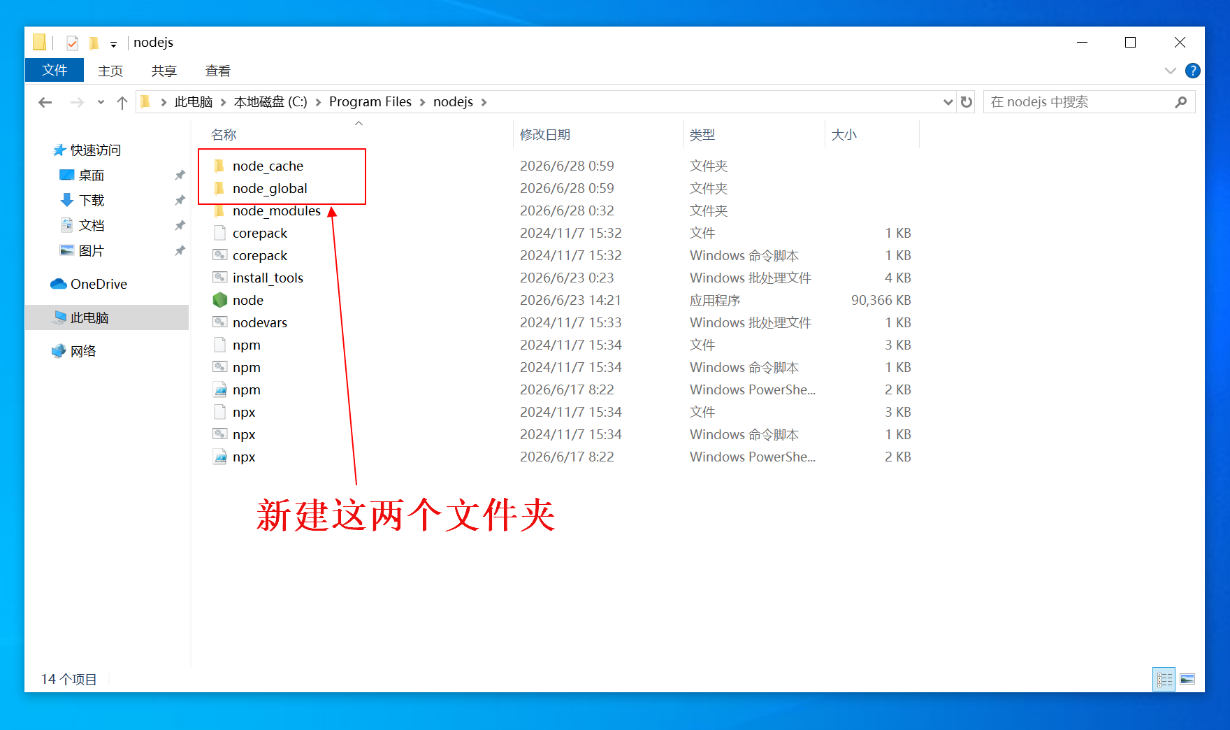Open Documents (文档) in quick access
Image resolution: width=1230 pixels, height=730 pixels.
[x=92, y=225]
